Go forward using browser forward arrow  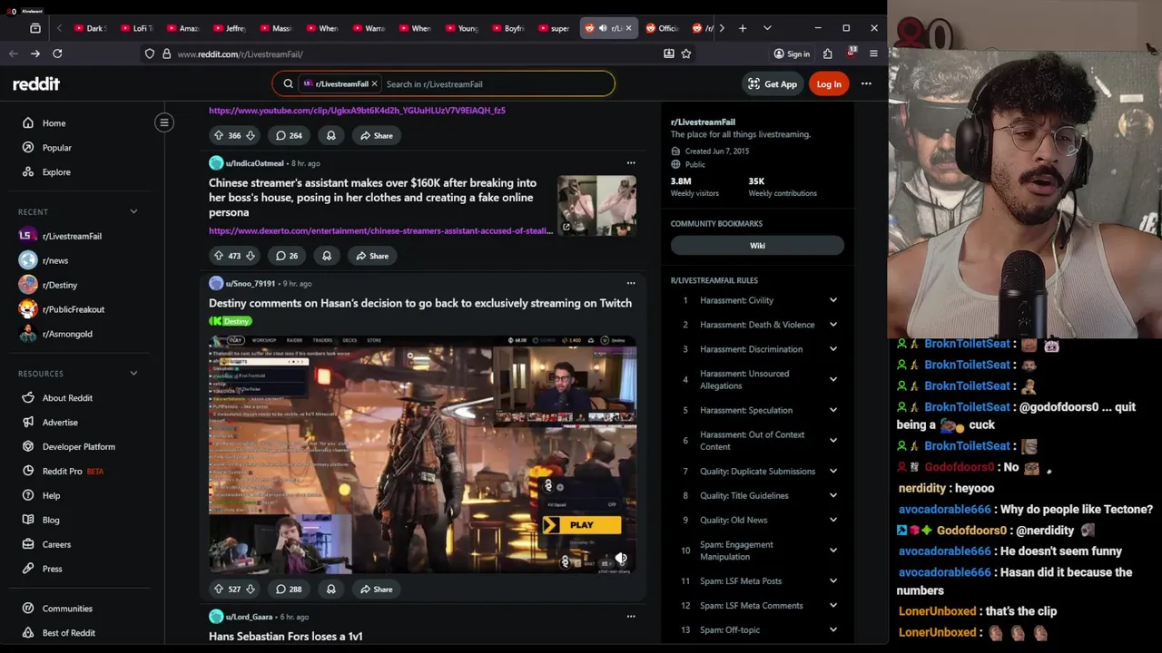pos(35,54)
